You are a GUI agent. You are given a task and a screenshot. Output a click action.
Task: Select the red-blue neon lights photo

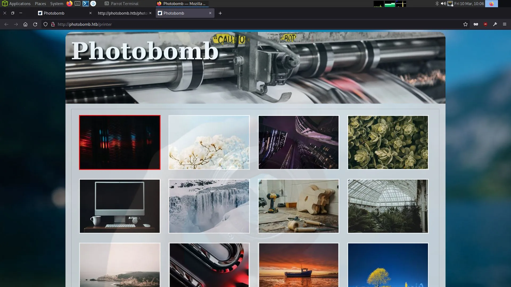(x=120, y=142)
